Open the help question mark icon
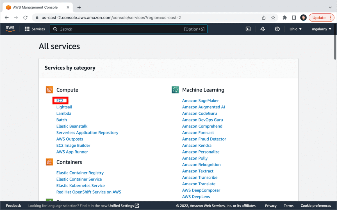The height and width of the screenshot is (210, 337). pyautogui.click(x=277, y=29)
